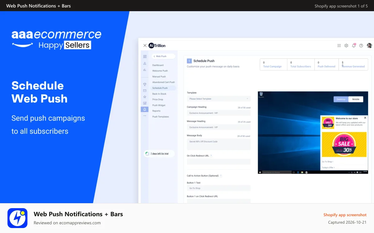Click the dashboard grid icon in left rail
This screenshot has width=374, height=233.
[145, 57]
